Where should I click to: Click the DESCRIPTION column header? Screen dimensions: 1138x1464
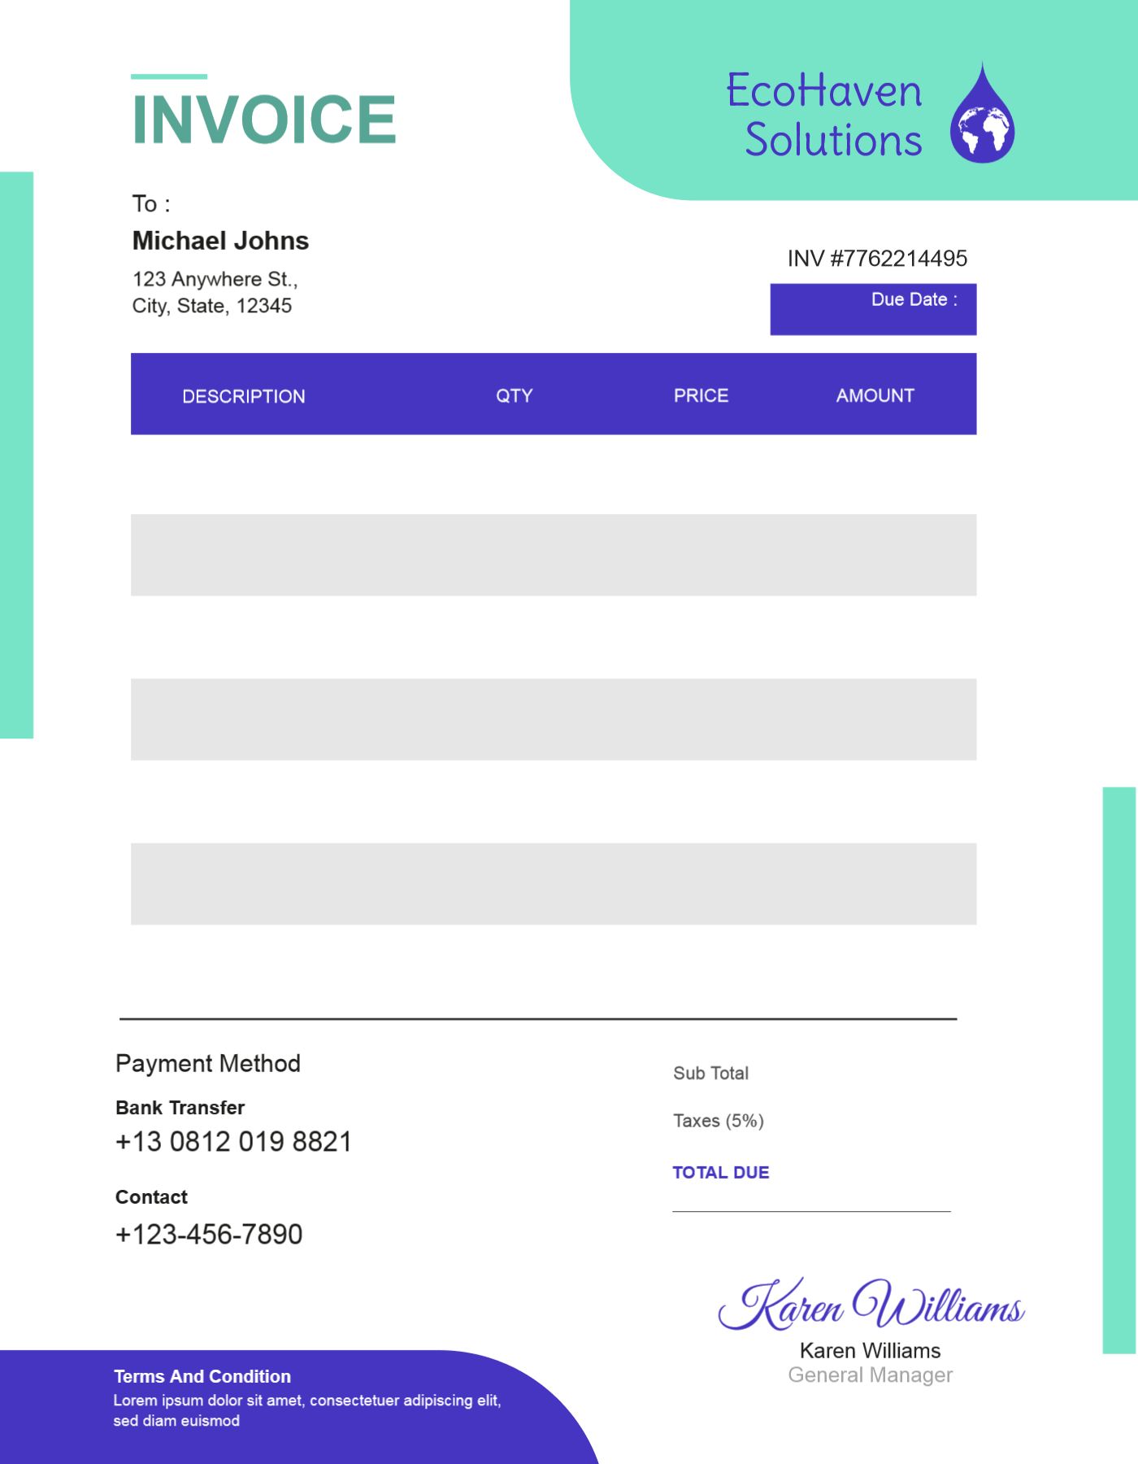(x=243, y=396)
